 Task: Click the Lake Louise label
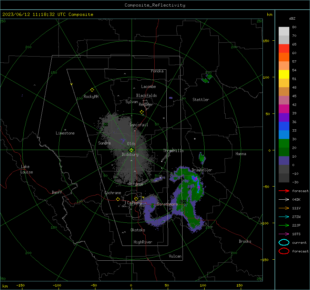[27, 169]
